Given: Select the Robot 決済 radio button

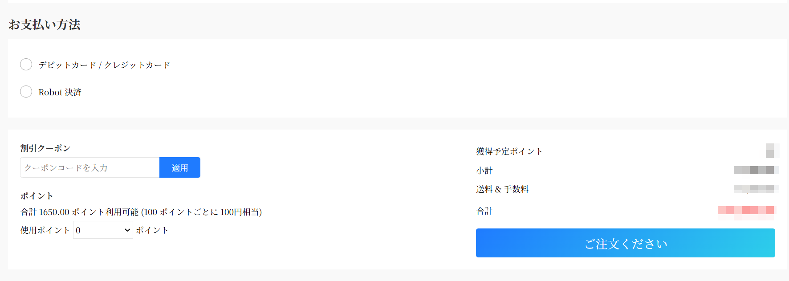Looking at the screenshot, I should [x=26, y=92].
